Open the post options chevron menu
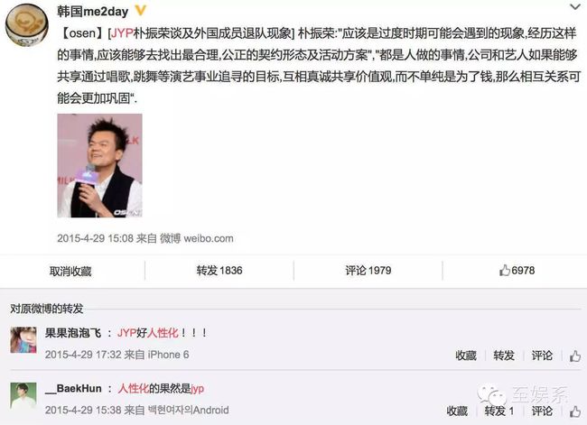The image size is (587, 425). [x=575, y=6]
